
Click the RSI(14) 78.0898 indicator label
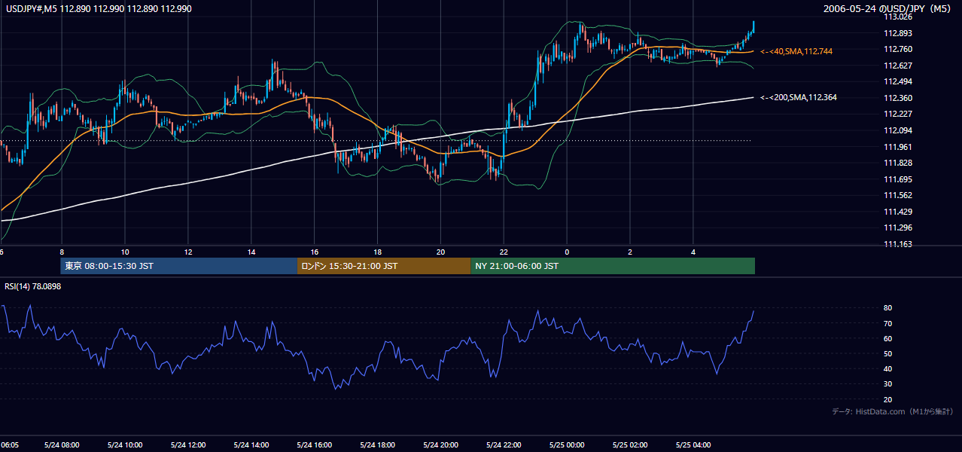(x=33, y=286)
